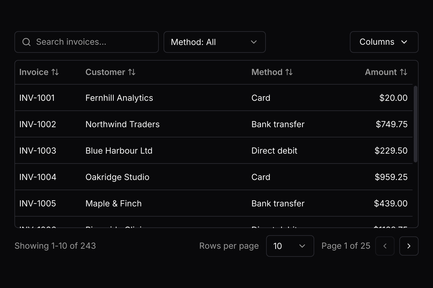Click customer Oakridge Studio

tap(117, 177)
